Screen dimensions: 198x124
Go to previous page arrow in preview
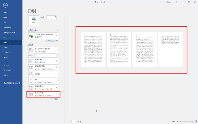pyautogui.click(x=70, y=121)
